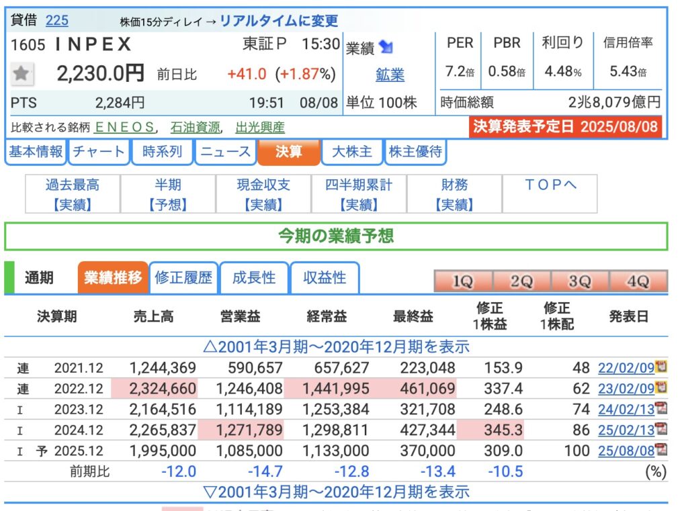Click the 利回り value 4.48%
This screenshot has height=511, width=688.
(563, 71)
